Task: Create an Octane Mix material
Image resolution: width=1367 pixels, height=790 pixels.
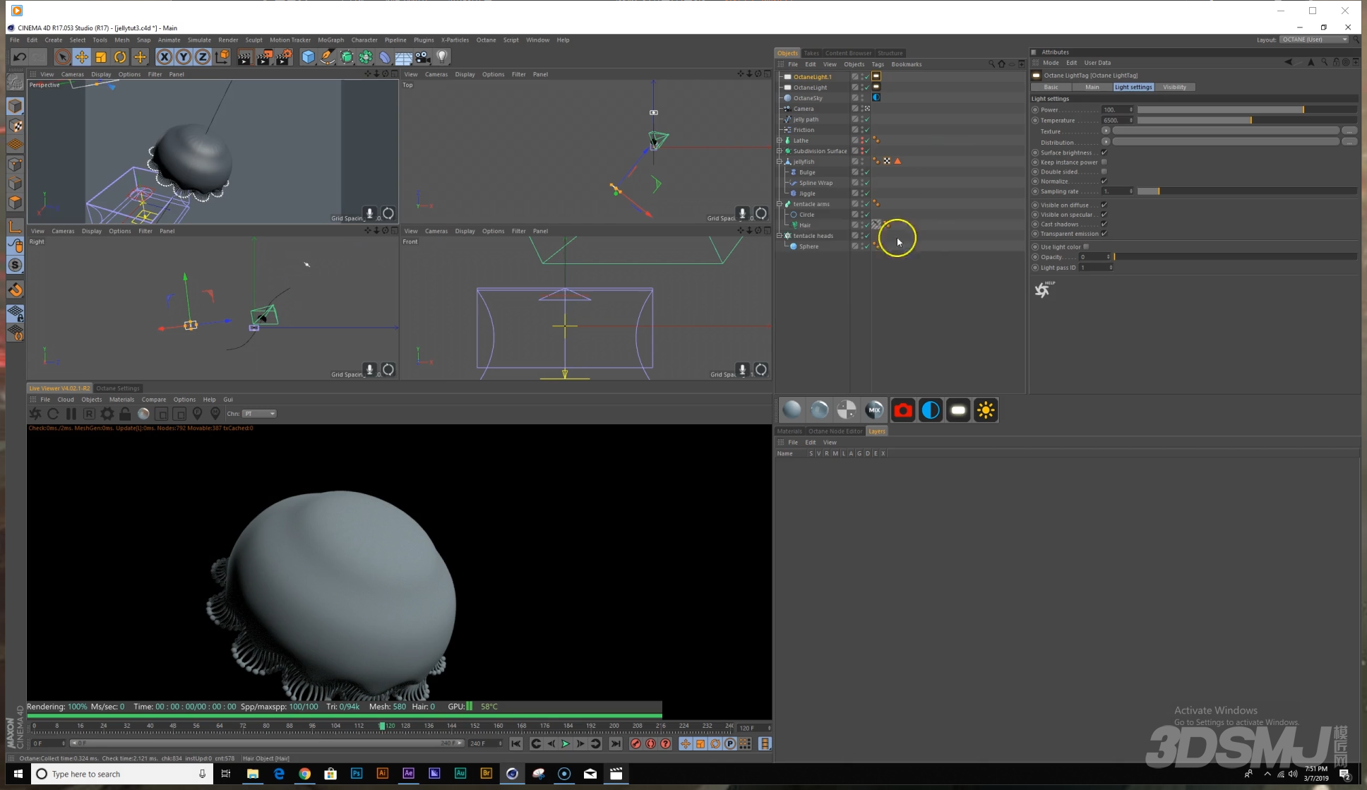Action: 874,410
